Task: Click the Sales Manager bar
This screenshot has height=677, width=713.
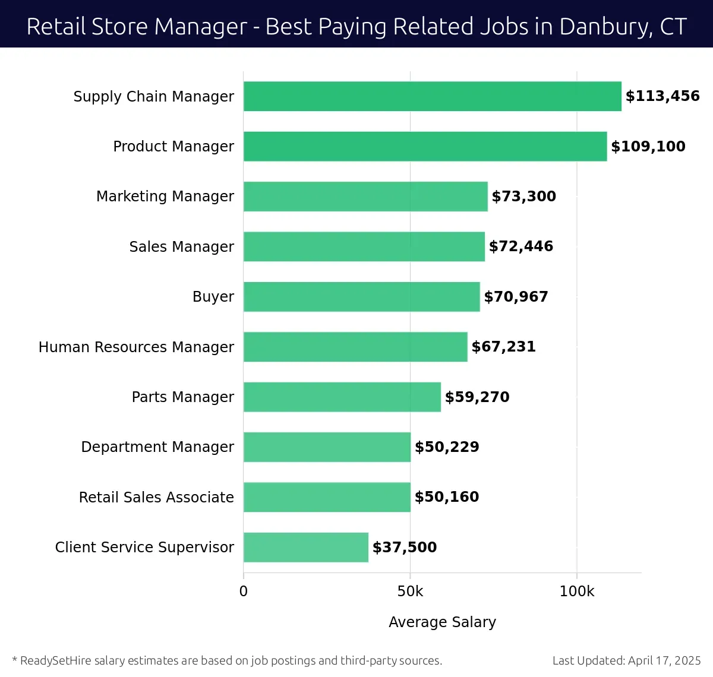Action: (x=364, y=246)
